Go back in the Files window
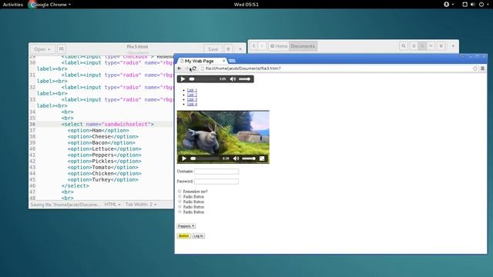 254,46
